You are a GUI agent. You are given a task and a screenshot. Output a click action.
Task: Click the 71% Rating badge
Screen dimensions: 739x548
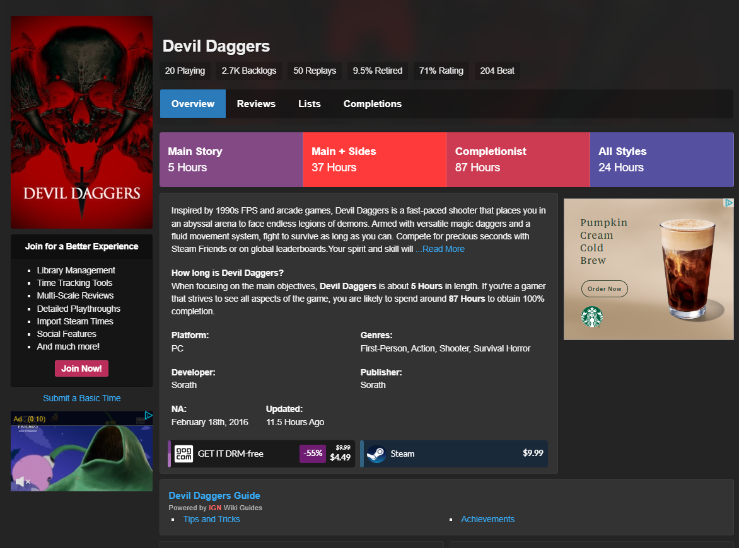(x=441, y=71)
